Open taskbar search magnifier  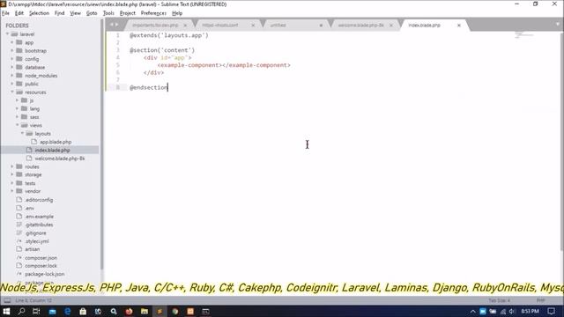21,311
